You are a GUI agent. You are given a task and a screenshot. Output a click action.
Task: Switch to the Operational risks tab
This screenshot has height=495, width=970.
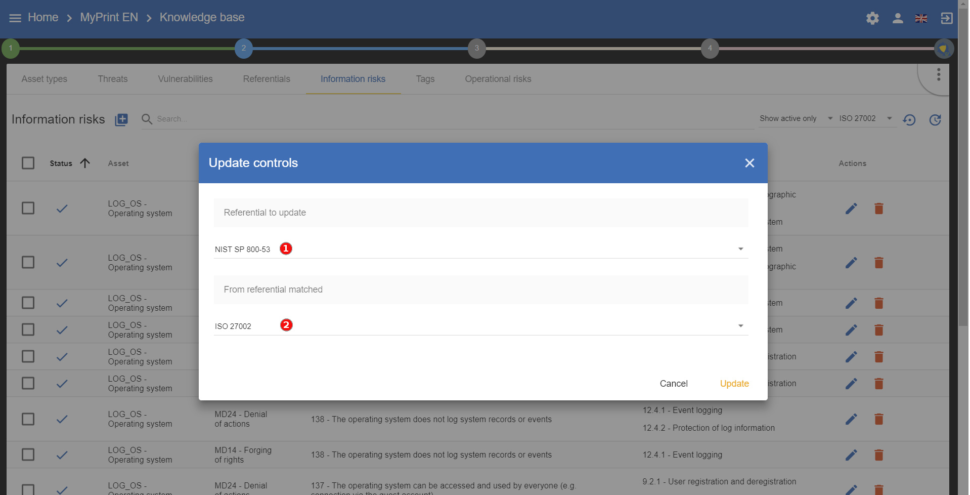point(498,79)
